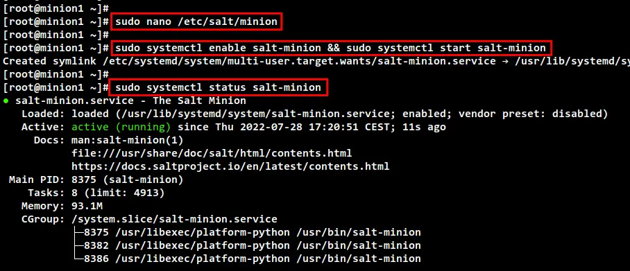Viewport: 630px width, 271px height.
Task: Click the green status dot before salt-minion.service
Action: click(6, 100)
